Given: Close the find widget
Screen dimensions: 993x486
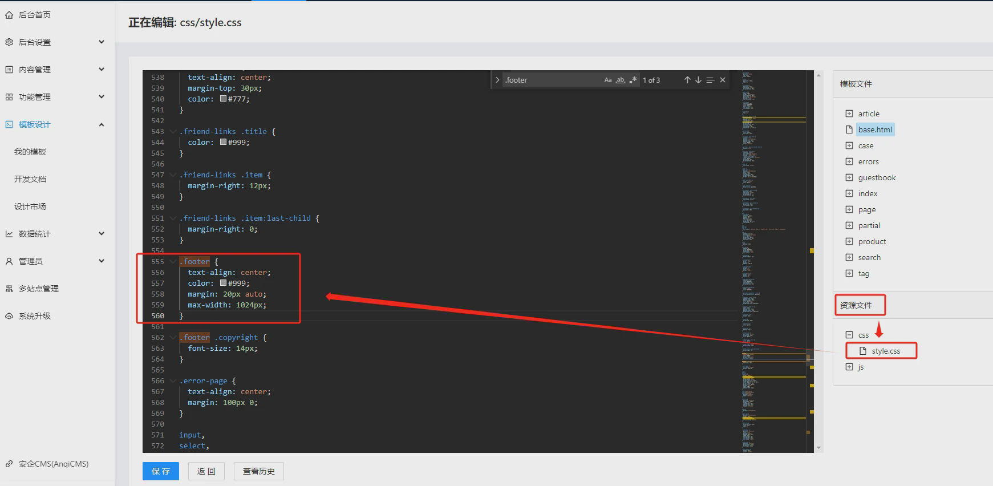Looking at the screenshot, I should coord(723,80).
